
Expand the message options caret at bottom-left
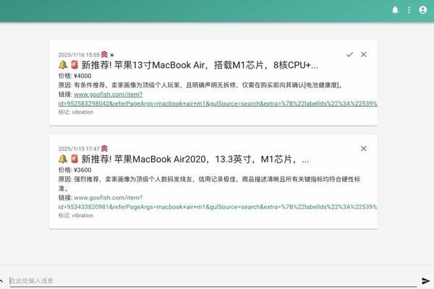coord(1,281)
